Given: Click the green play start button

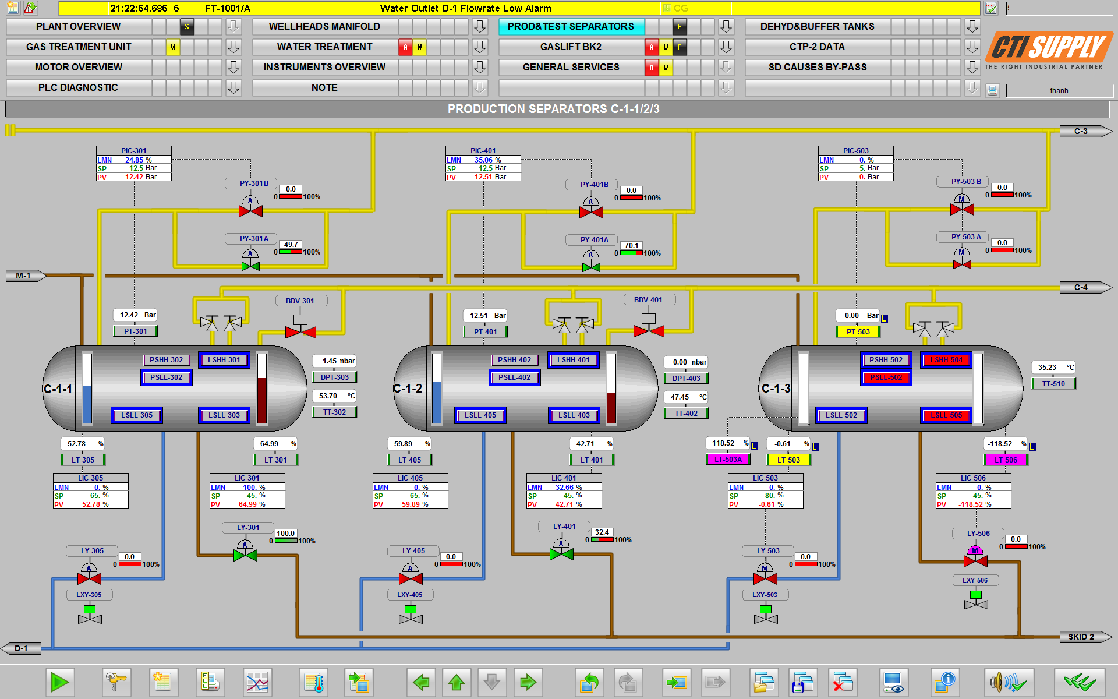Looking at the screenshot, I should (x=59, y=682).
